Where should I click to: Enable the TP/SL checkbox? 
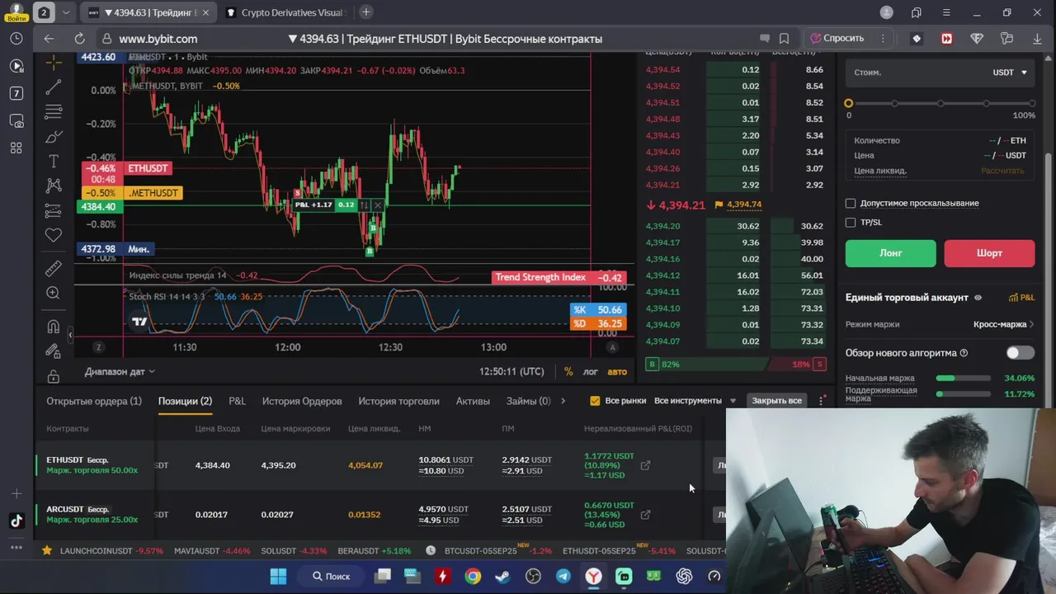[x=851, y=222]
